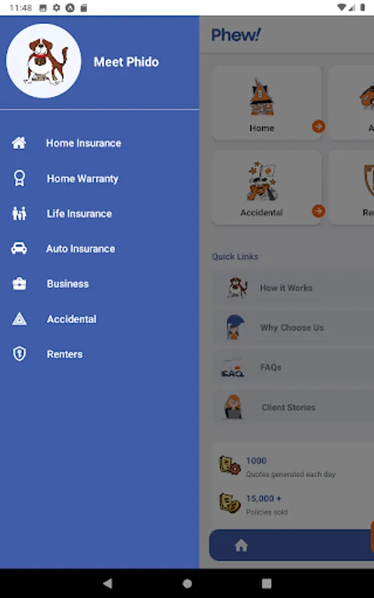
Task: Tap the house icon beside Home Insurance
Action: 19,143
